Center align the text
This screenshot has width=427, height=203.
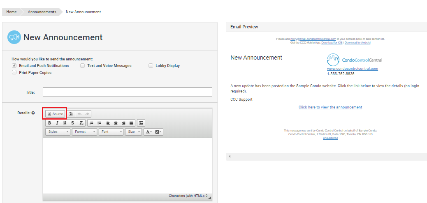point(116,123)
